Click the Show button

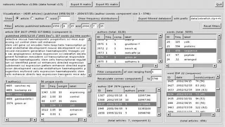(x=8, y=19)
